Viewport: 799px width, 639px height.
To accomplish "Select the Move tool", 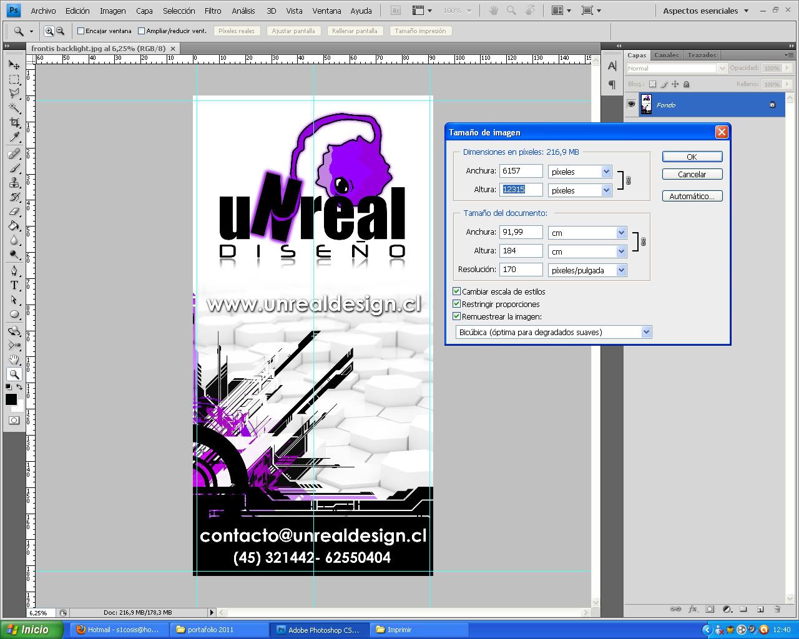I will click(14, 64).
